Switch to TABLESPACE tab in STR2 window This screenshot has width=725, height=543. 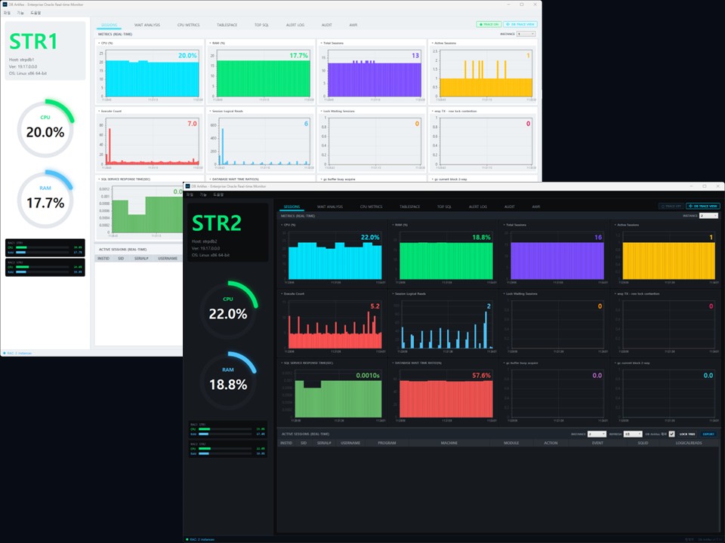(x=409, y=207)
